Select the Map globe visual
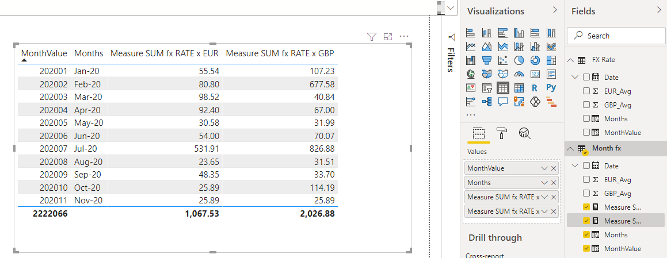The height and width of the screenshot is (258, 667). click(471, 74)
